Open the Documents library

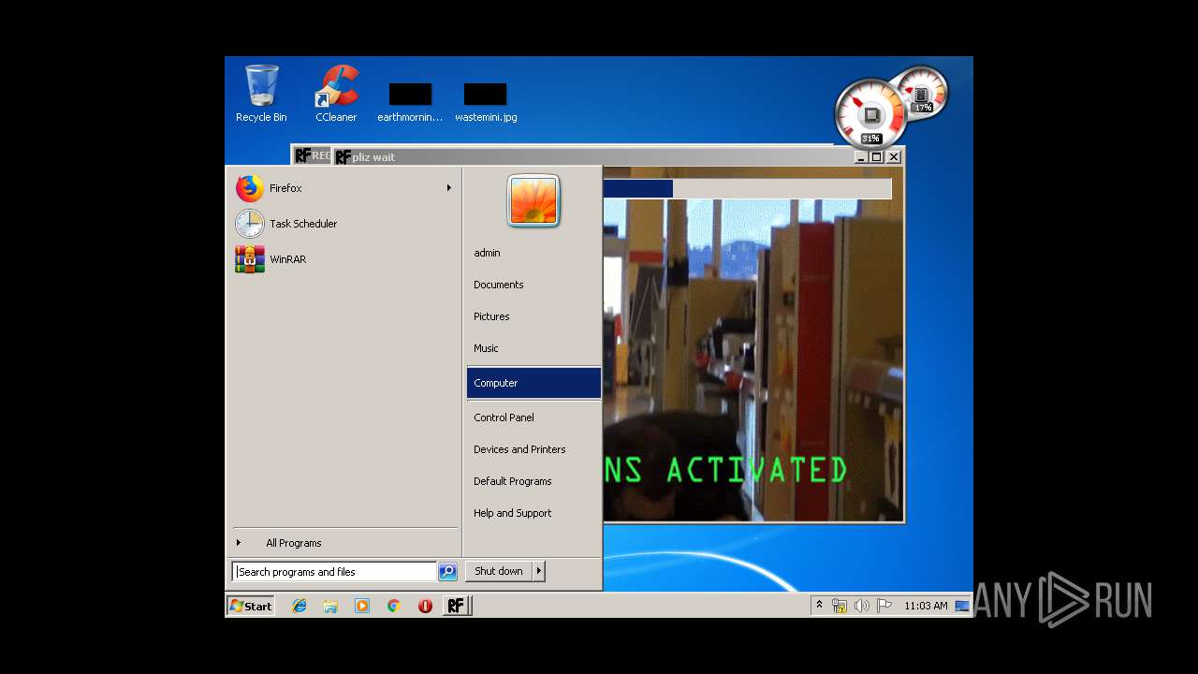(533, 285)
